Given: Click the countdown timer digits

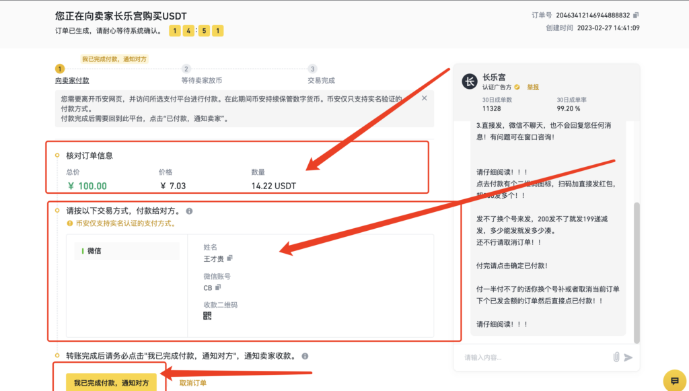Looking at the screenshot, I should click(x=196, y=30).
